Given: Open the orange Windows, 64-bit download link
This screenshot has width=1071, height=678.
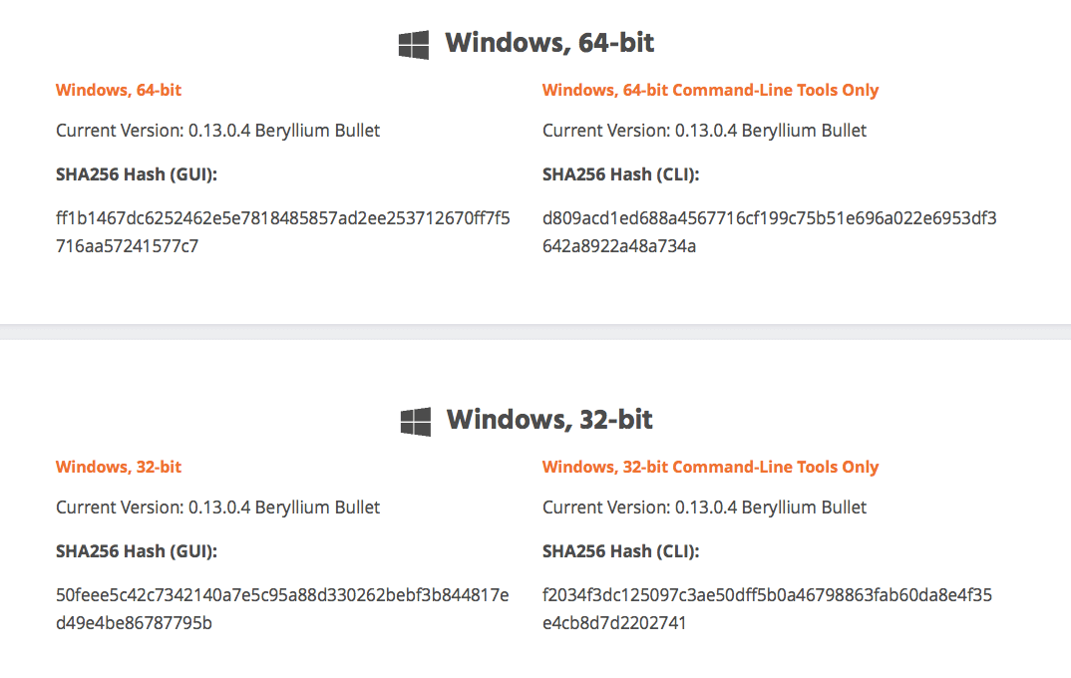Looking at the screenshot, I should click(x=119, y=90).
